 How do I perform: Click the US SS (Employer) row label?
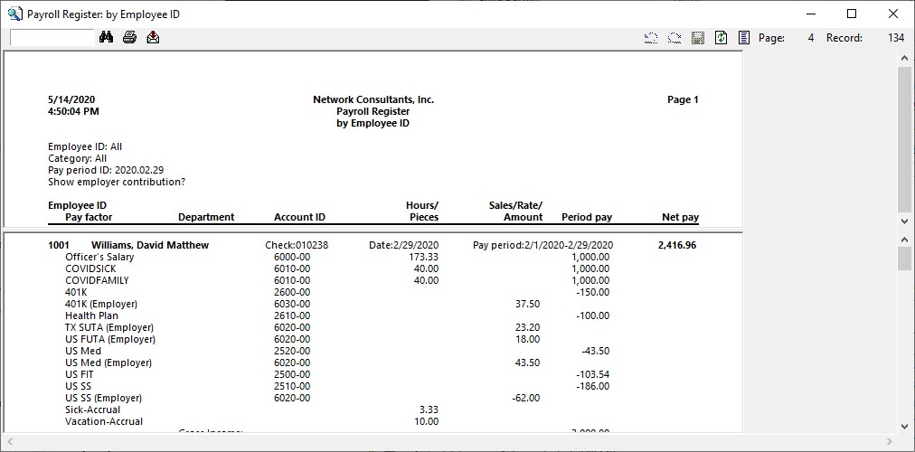tap(103, 398)
